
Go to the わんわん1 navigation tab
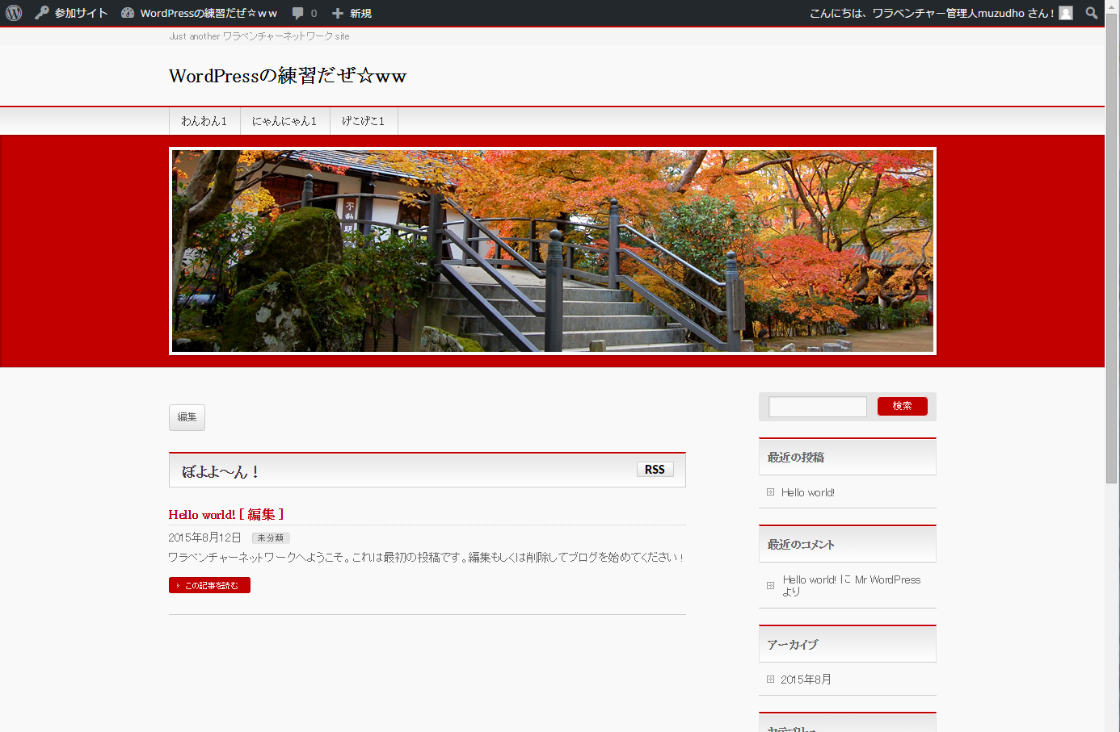204,121
